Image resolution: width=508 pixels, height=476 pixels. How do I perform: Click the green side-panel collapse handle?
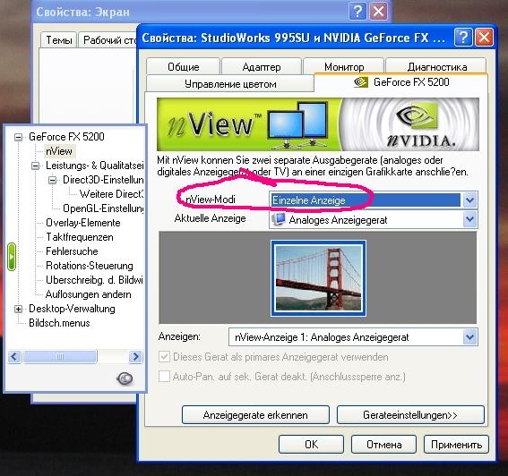12,257
